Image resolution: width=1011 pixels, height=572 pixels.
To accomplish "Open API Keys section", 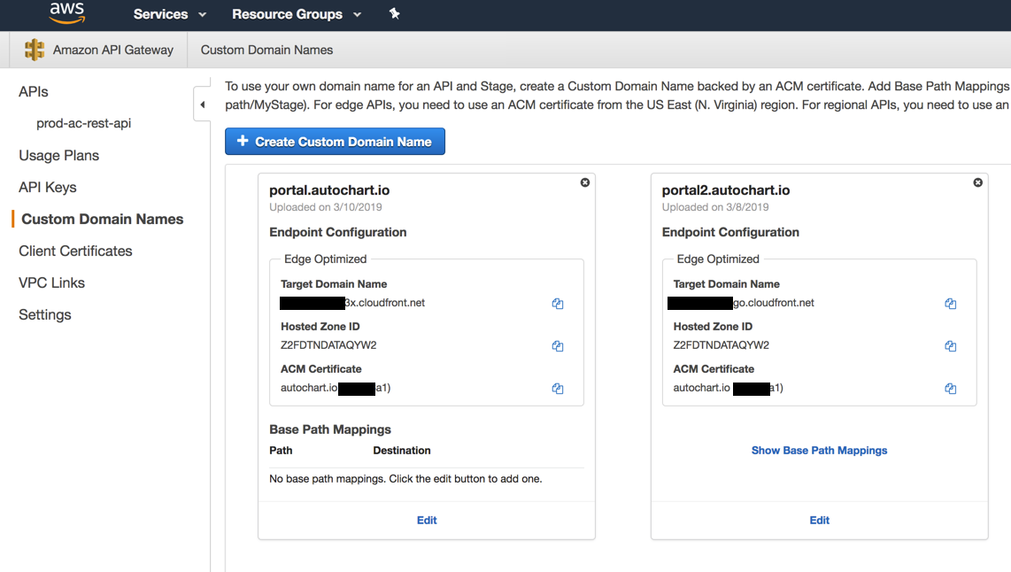I will point(48,187).
